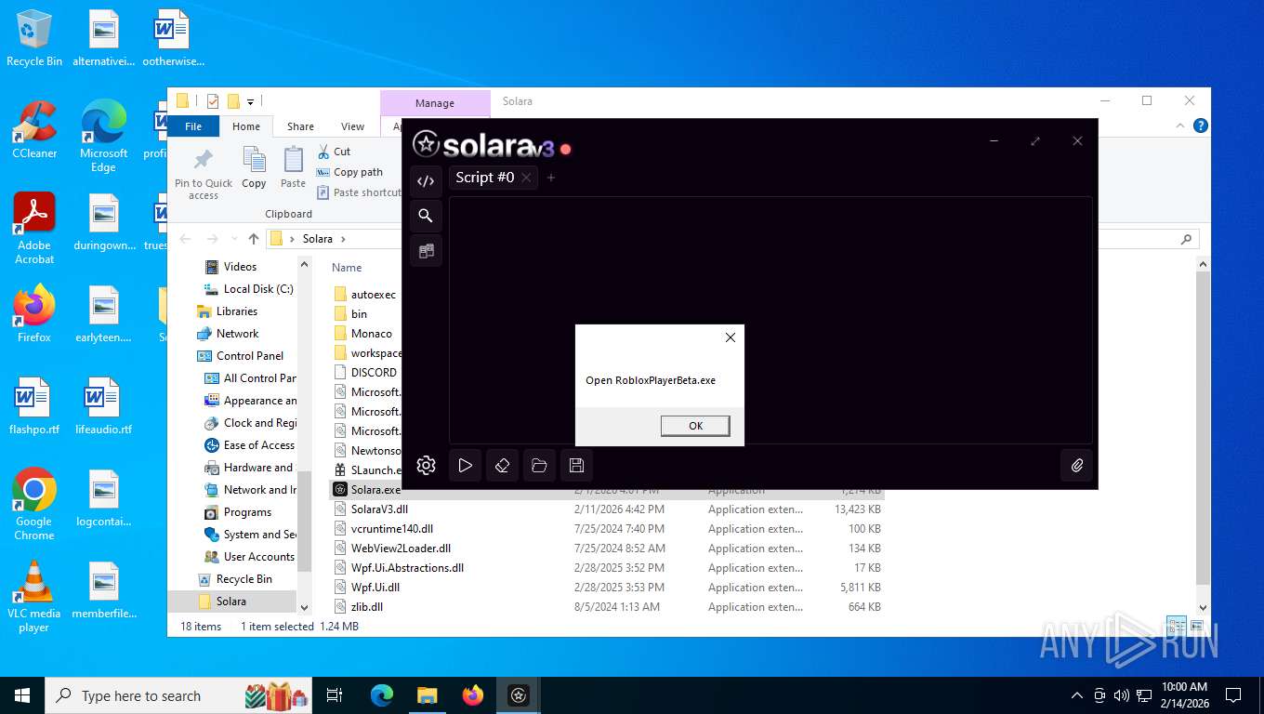Open Explorer help question mark
The height and width of the screenshot is (714, 1264).
click(x=1201, y=126)
